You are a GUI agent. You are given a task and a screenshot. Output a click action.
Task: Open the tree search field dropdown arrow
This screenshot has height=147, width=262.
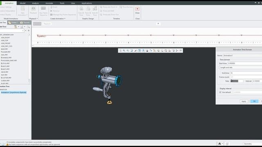click(x=25, y=31)
